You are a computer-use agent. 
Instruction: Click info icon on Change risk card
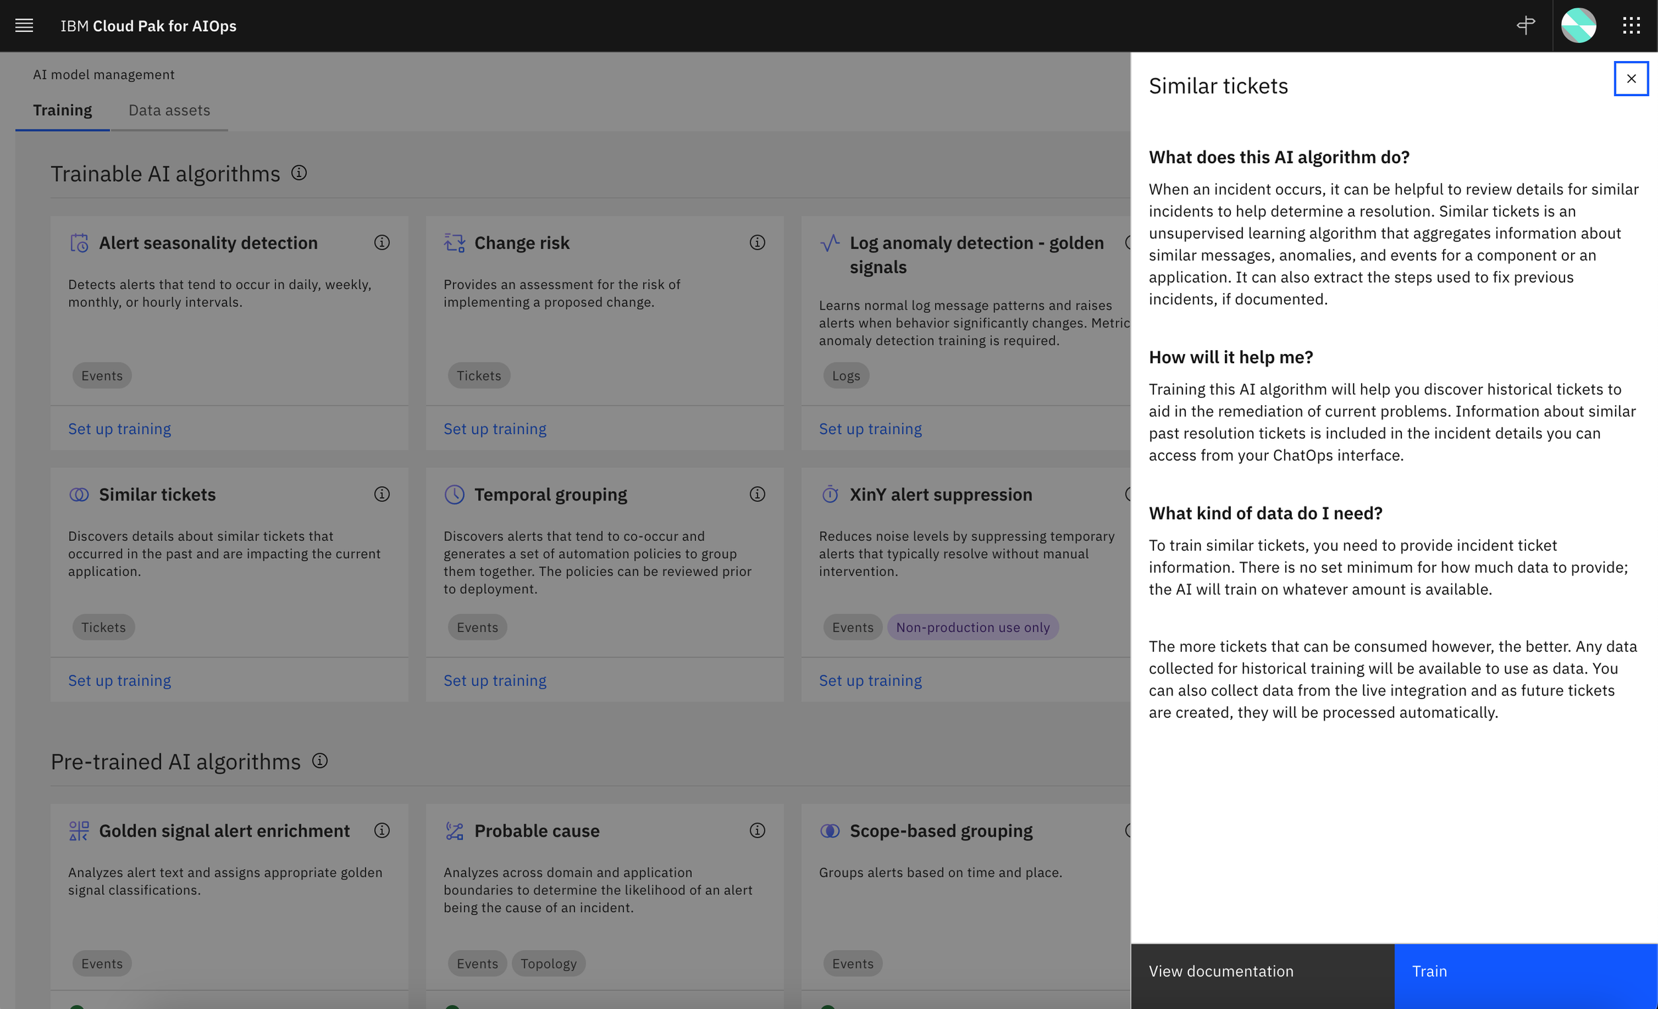(757, 242)
